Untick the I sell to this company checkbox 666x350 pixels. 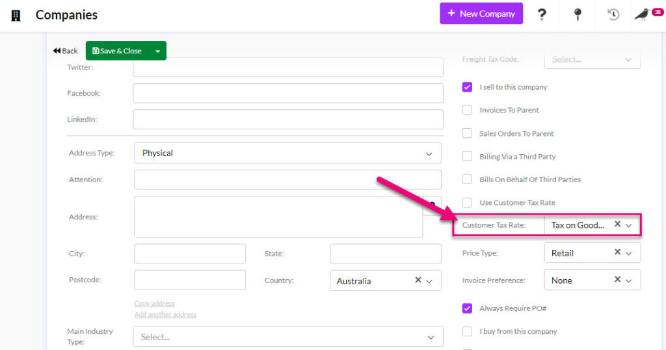pyautogui.click(x=467, y=87)
